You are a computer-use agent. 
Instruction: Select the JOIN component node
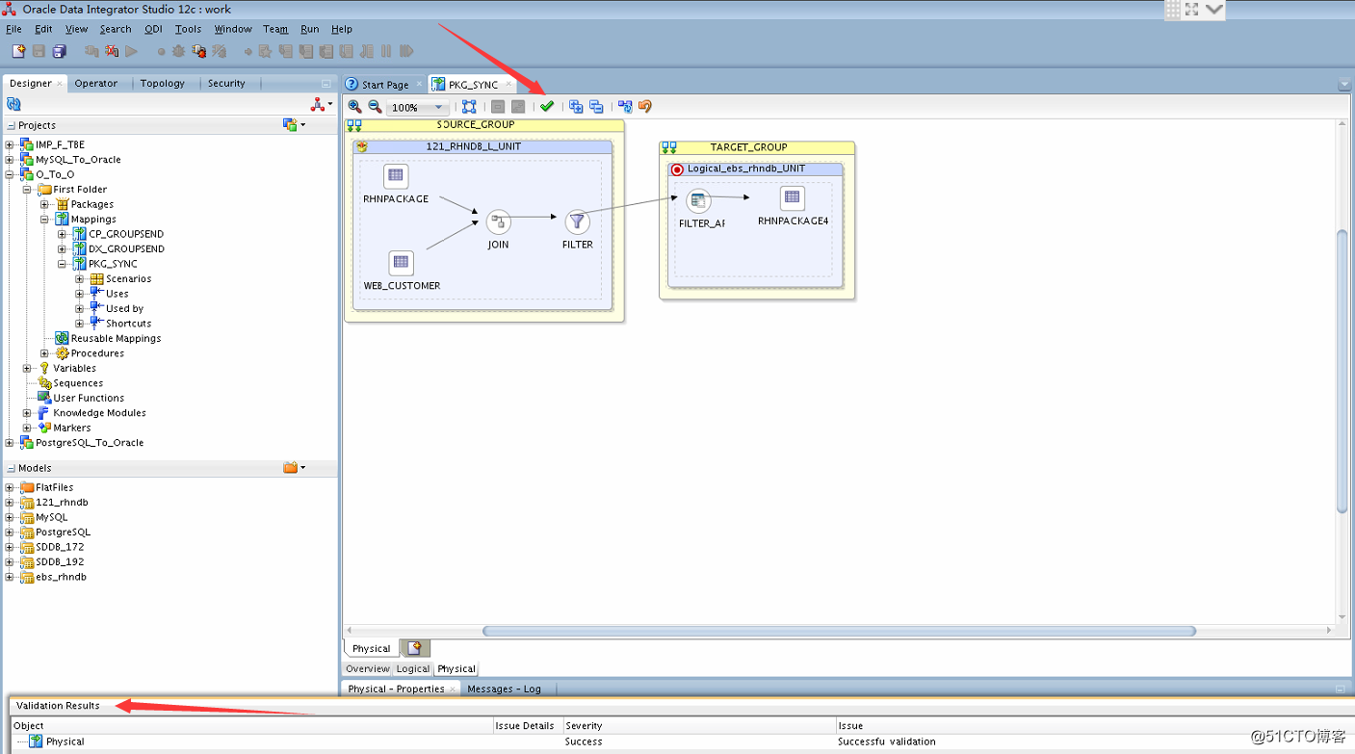498,222
